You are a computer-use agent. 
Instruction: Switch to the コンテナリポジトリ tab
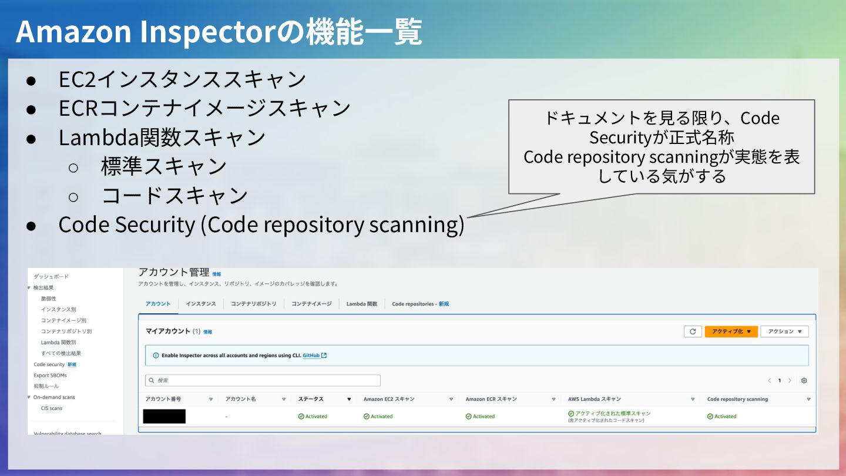click(x=254, y=304)
